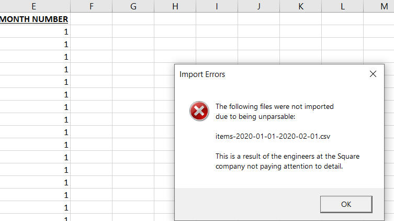394x221 pixels.
Task: Select column L header
Action: 342,6
